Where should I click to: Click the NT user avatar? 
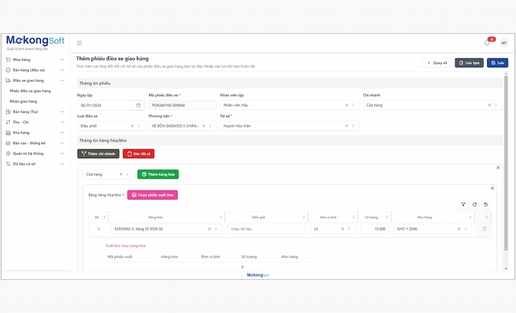pyautogui.click(x=504, y=43)
